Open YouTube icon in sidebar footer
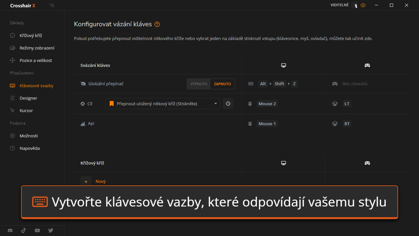This screenshot has width=419, height=236. pos(37,230)
